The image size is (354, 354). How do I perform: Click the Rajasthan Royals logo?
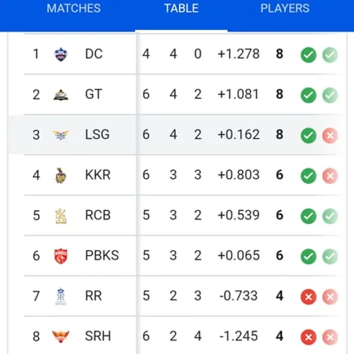(x=61, y=297)
